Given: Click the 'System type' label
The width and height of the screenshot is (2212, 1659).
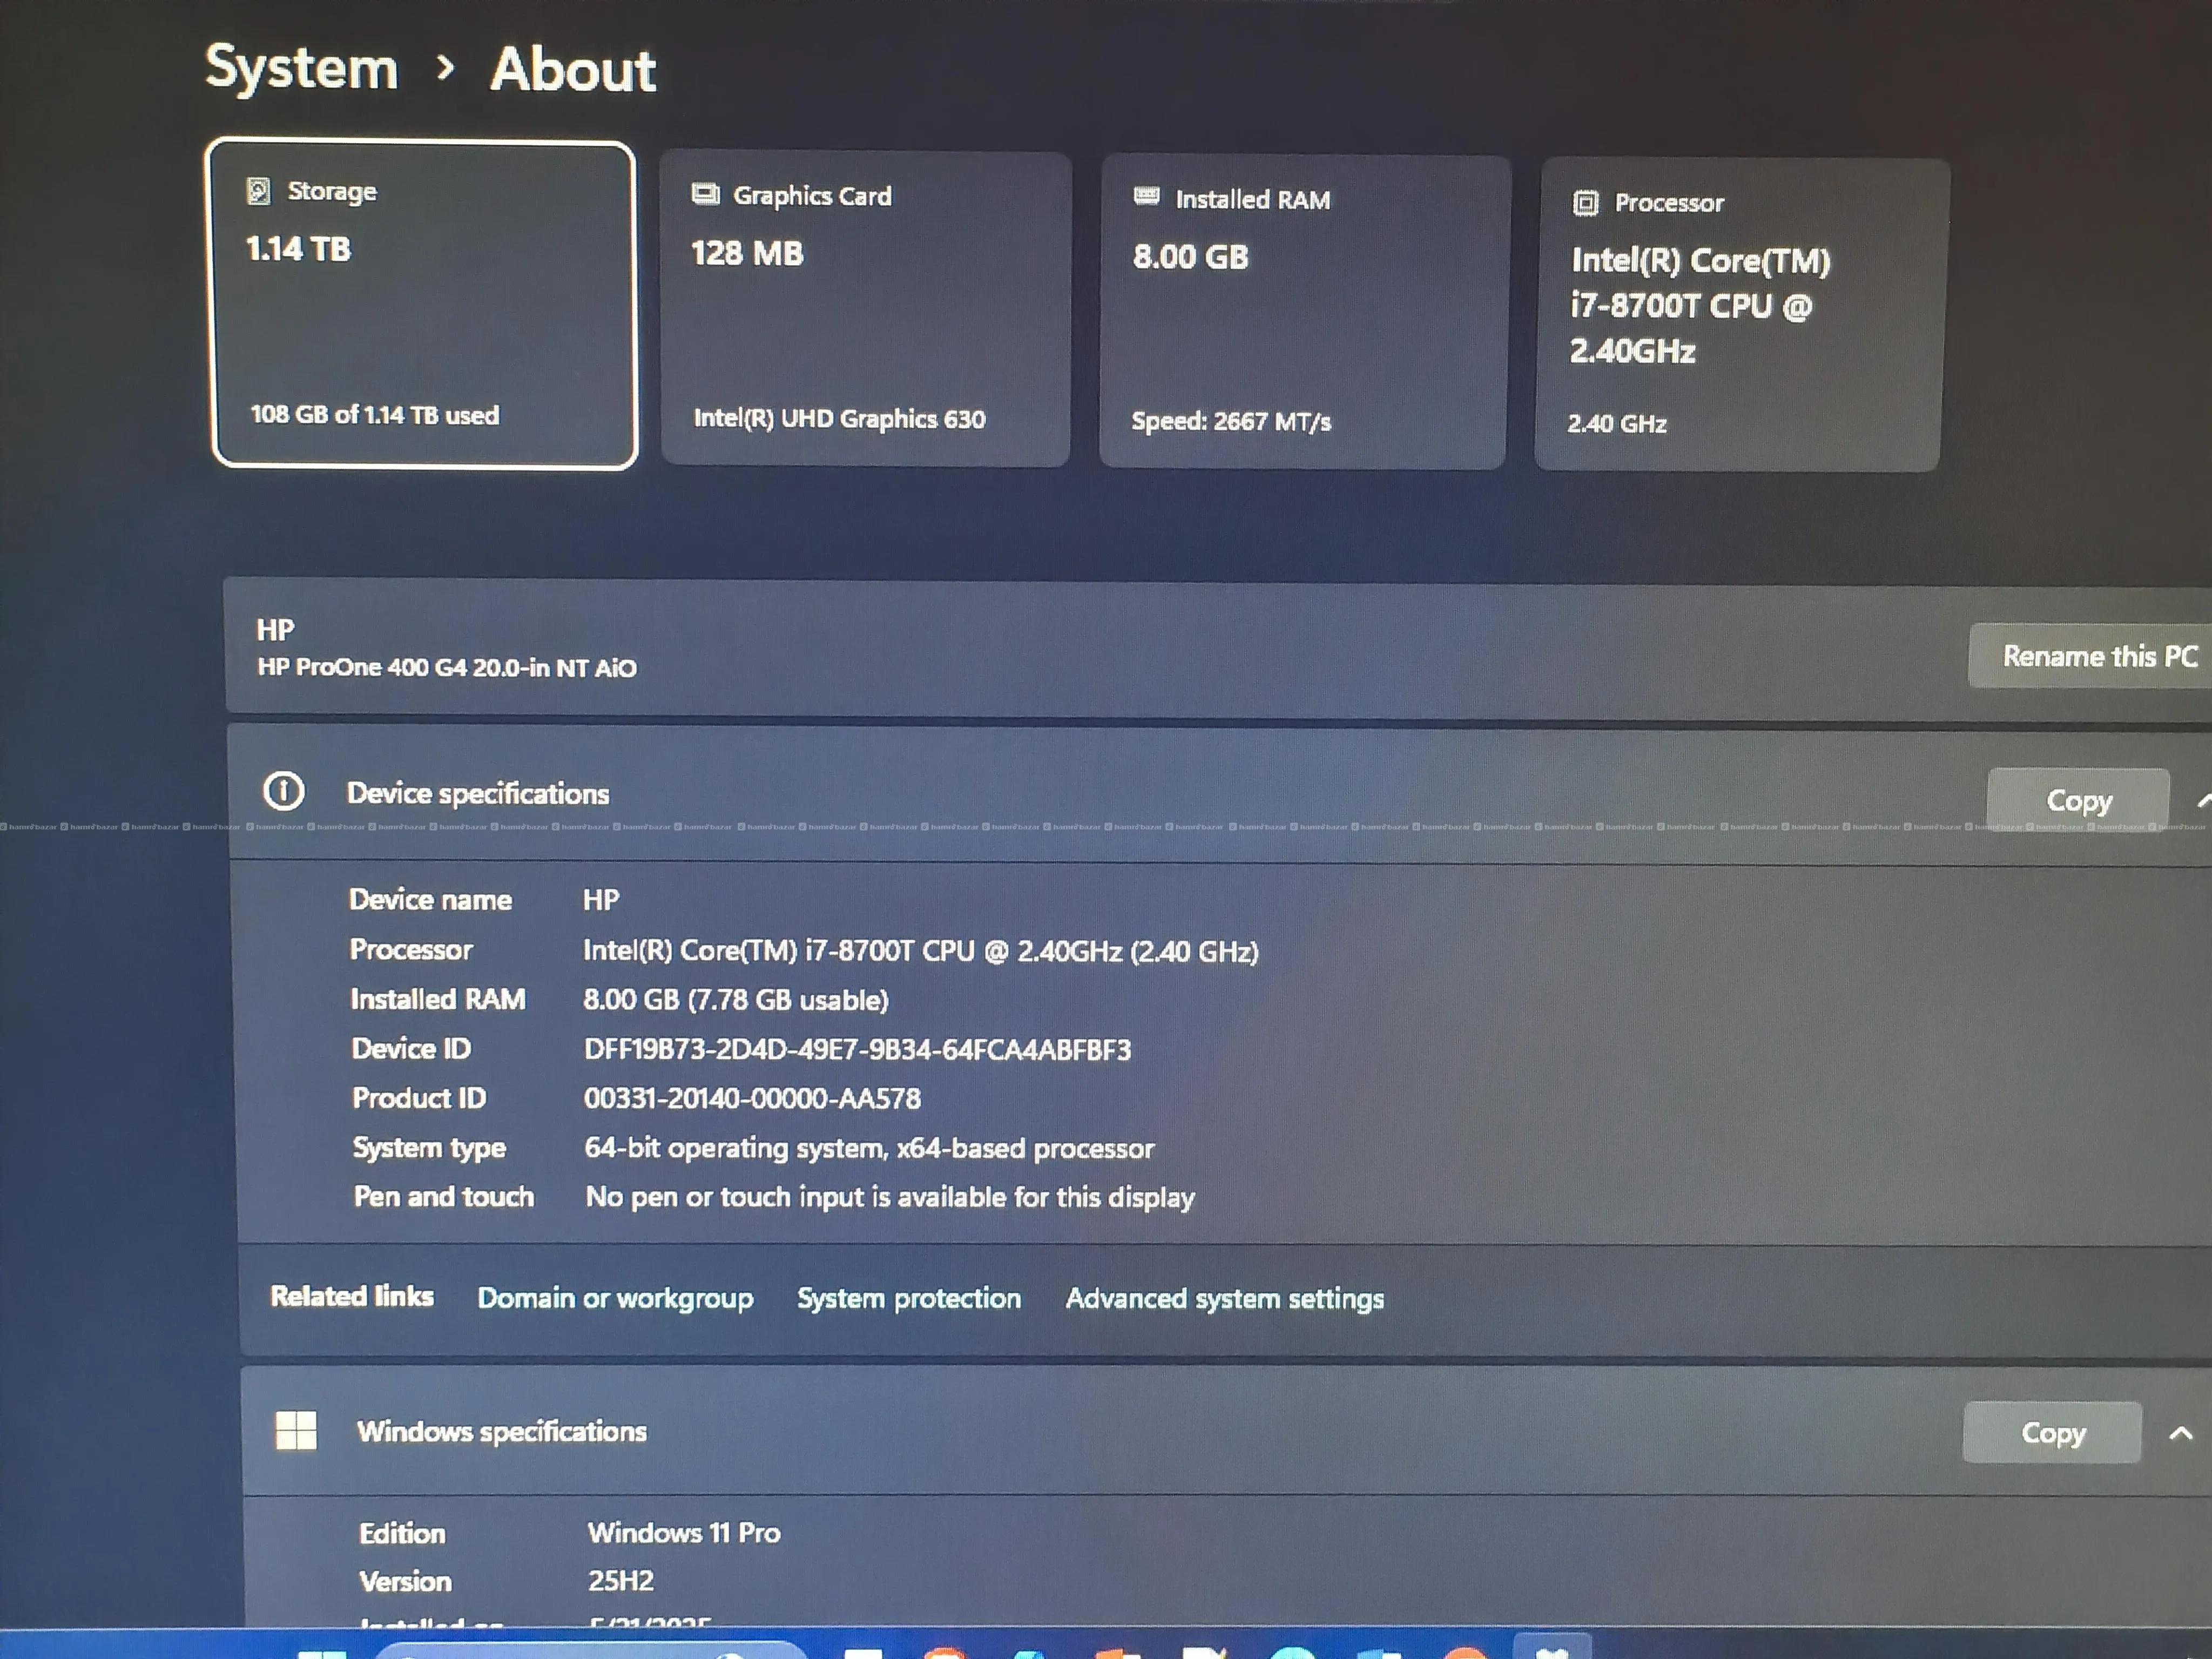Looking at the screenshot, I should click(429, 1148).
